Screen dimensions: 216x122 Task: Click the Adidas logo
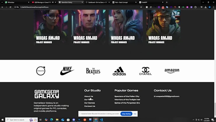tap(119, 71)
